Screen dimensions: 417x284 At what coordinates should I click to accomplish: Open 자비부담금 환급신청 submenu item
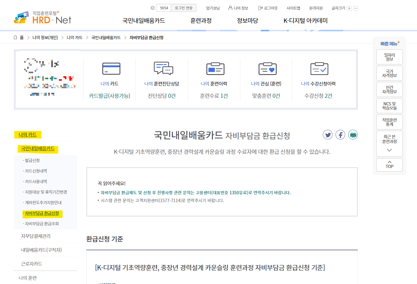point(42,214)
